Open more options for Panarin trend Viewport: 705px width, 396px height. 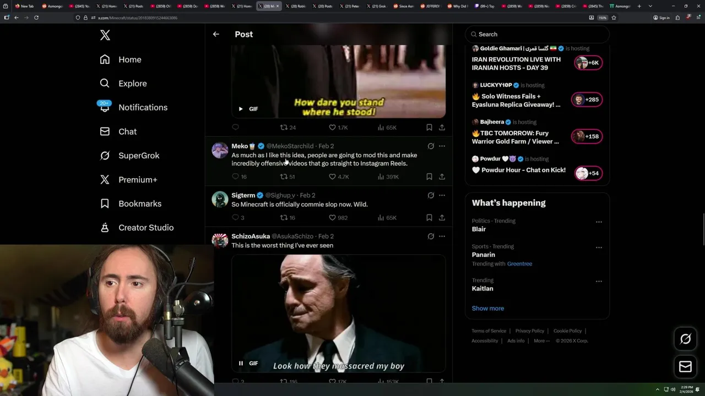[599, 248]
